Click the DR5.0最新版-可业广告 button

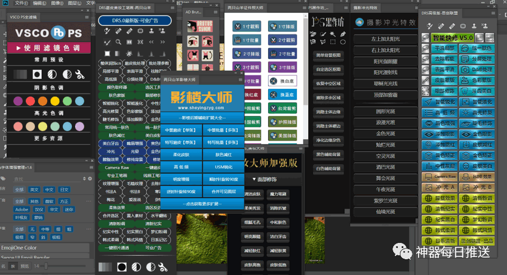(135, 20)
